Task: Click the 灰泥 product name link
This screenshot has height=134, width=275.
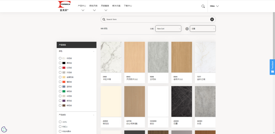Action: (199, 124)
